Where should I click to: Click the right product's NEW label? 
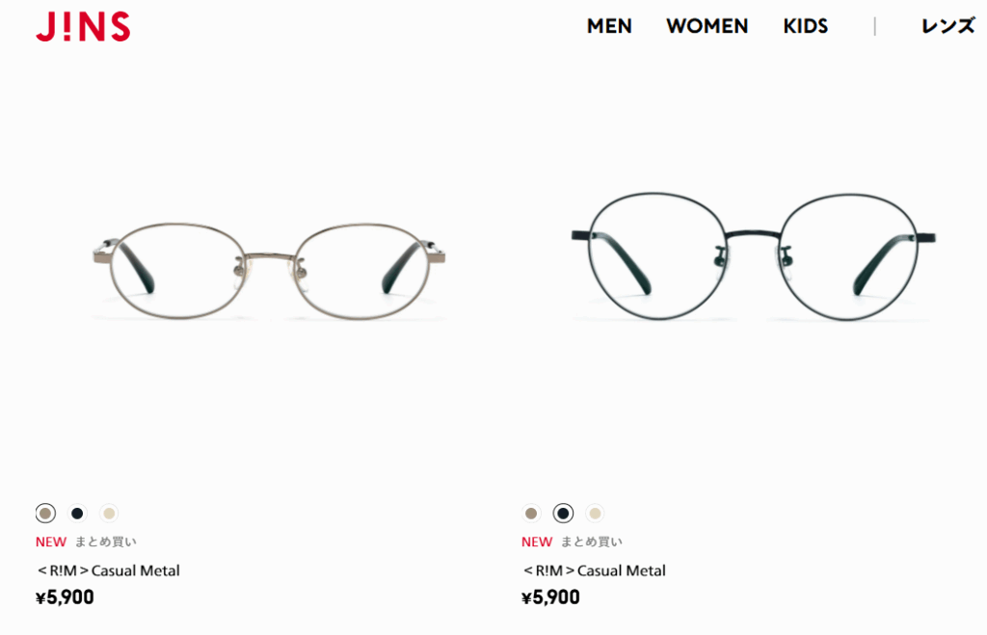point(537,542)
